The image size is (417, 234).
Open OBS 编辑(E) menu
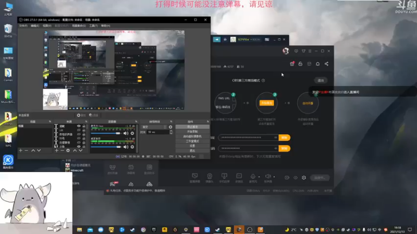pos(35,25)
